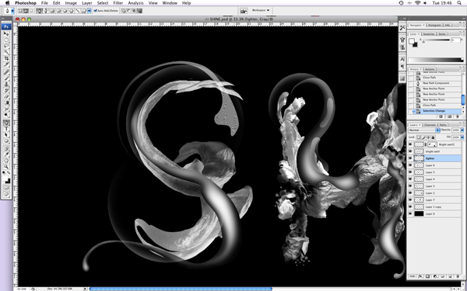Select the Healing Brush tool
467x291 pixels.
pyautogui.click(x=6, y=72)
